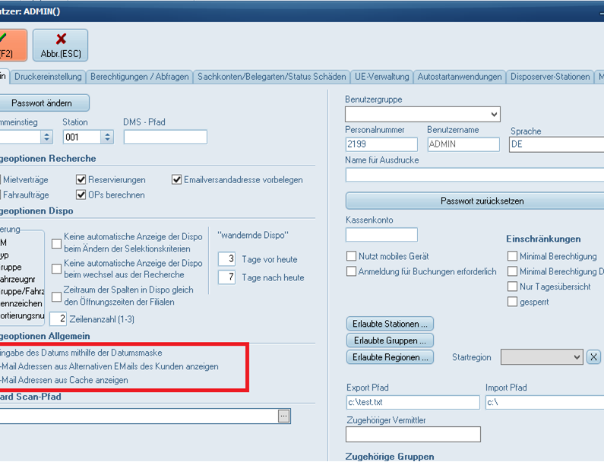Select the UE-Verwaltung tab

click(x=381, y=77)
